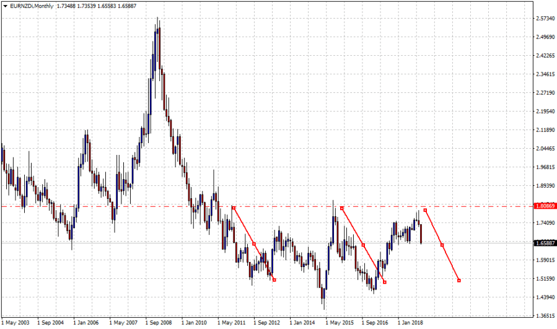The width and height of the screenshot is (557, 329).
Task: Click the 1.36515 price axis label
Action: coord(545,316)
